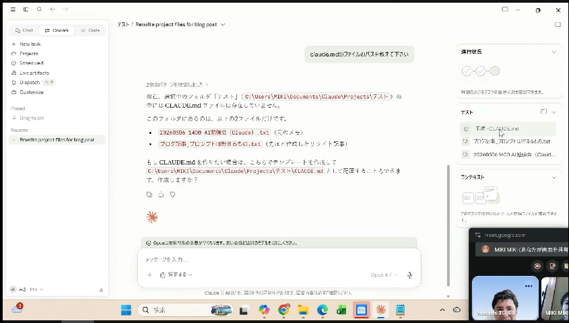The height and width of the screenshot is (323, 569).
Task: Open the 20260506 1400 AI file in panel
Action: pos(508,154)
